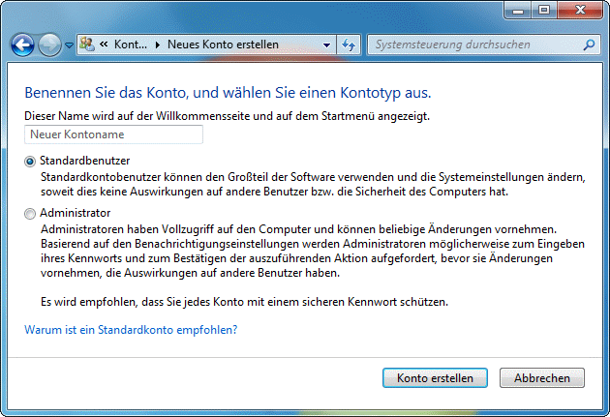The width and height of the screenshot is (610, 417).
Task: Select the Standardbenutzer radio button
Action: click(30, 161)
